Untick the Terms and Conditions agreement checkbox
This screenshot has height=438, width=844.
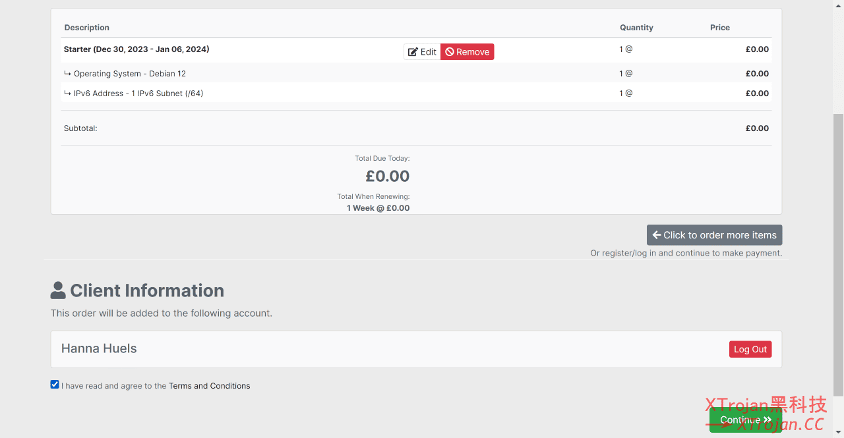[55, 385]
